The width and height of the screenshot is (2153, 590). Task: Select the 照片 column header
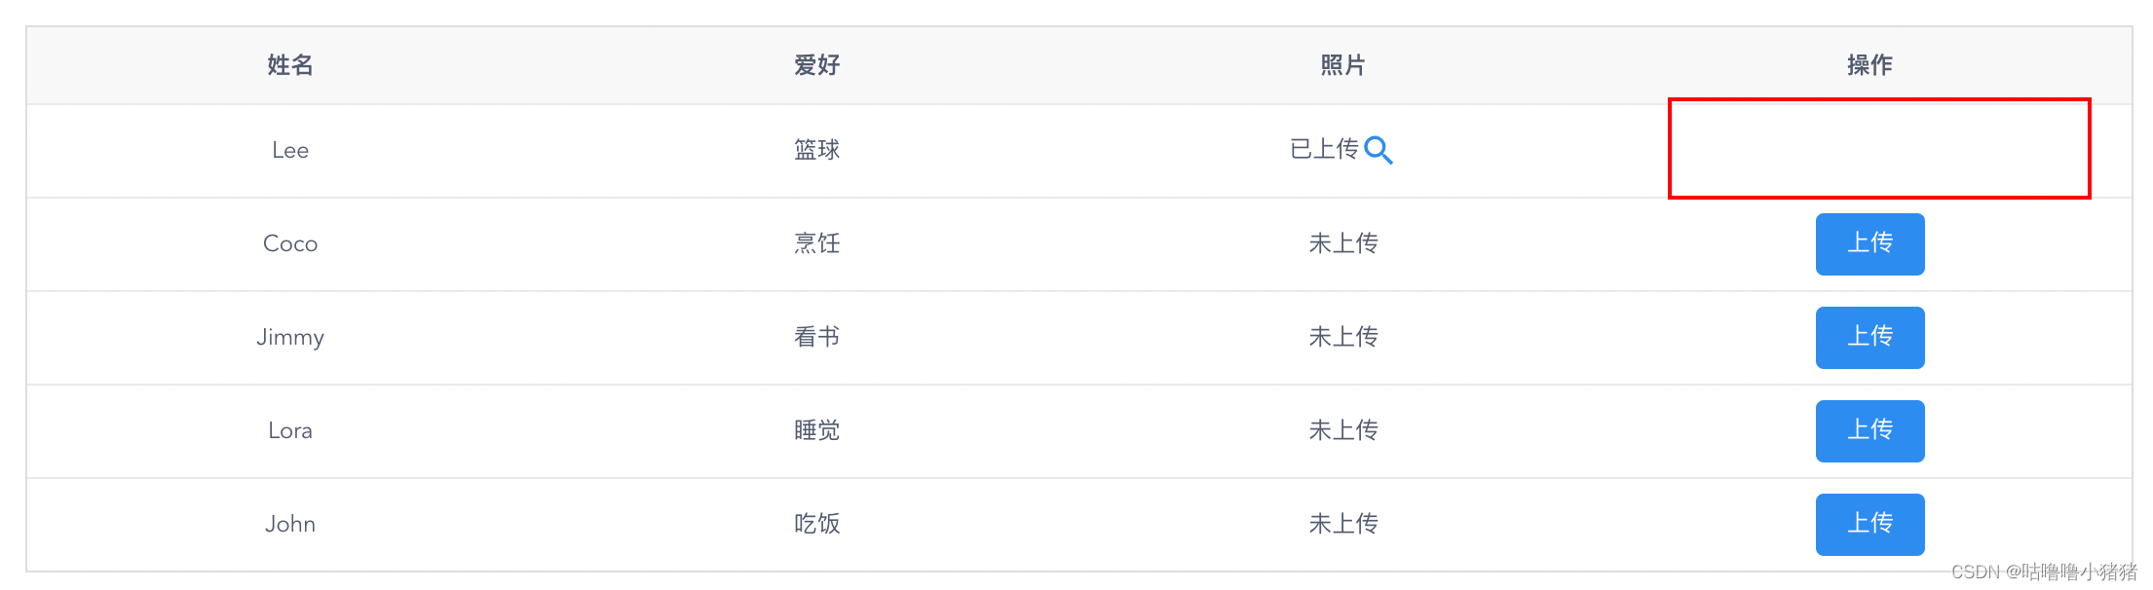1342,64
